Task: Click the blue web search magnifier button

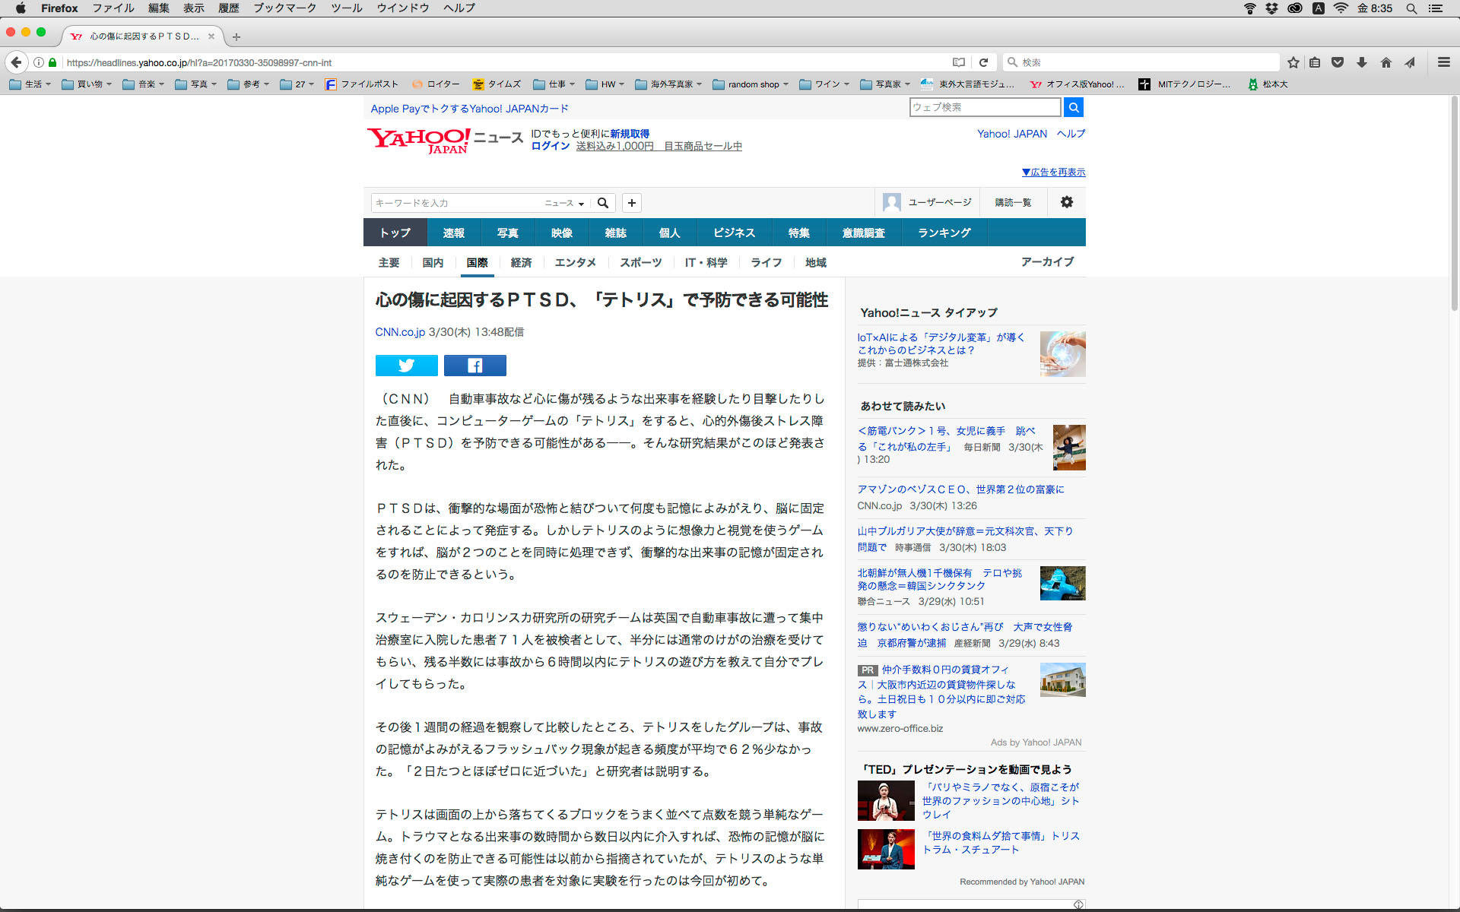Action: 1073,108
